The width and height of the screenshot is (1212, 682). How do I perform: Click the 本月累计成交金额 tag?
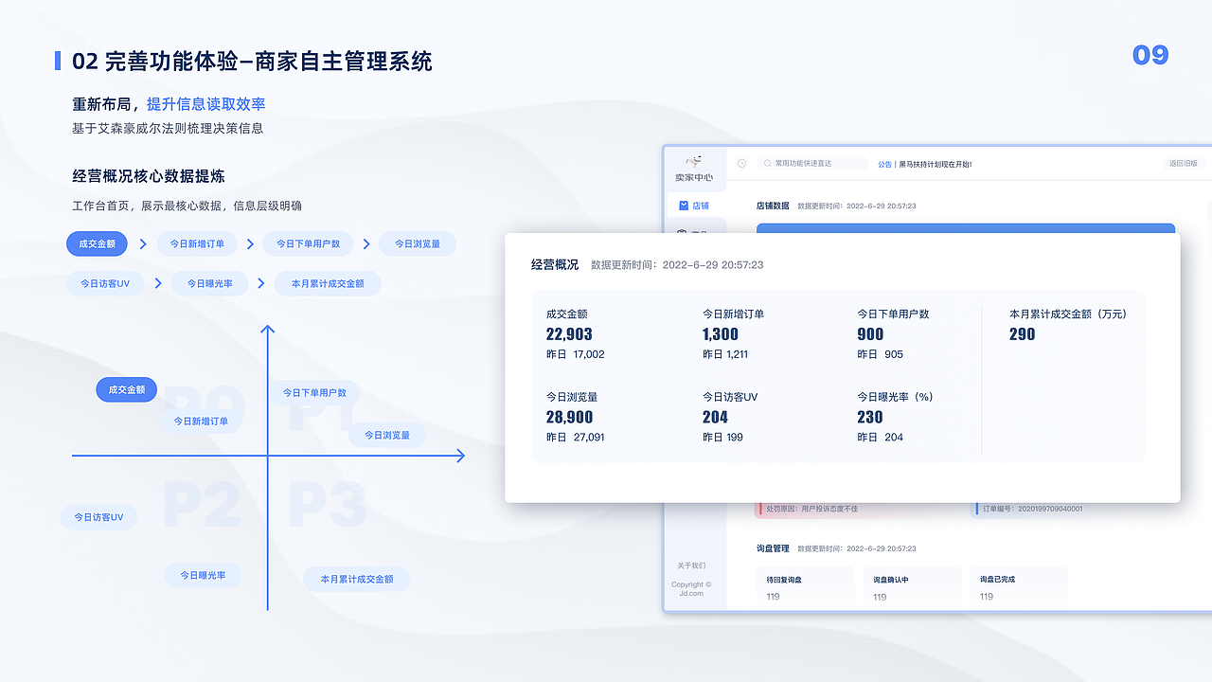click(327, 283)
